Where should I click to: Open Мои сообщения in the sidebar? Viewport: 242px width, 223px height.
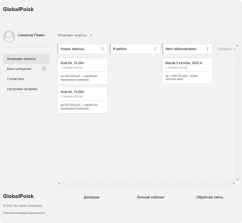[19, 69]
